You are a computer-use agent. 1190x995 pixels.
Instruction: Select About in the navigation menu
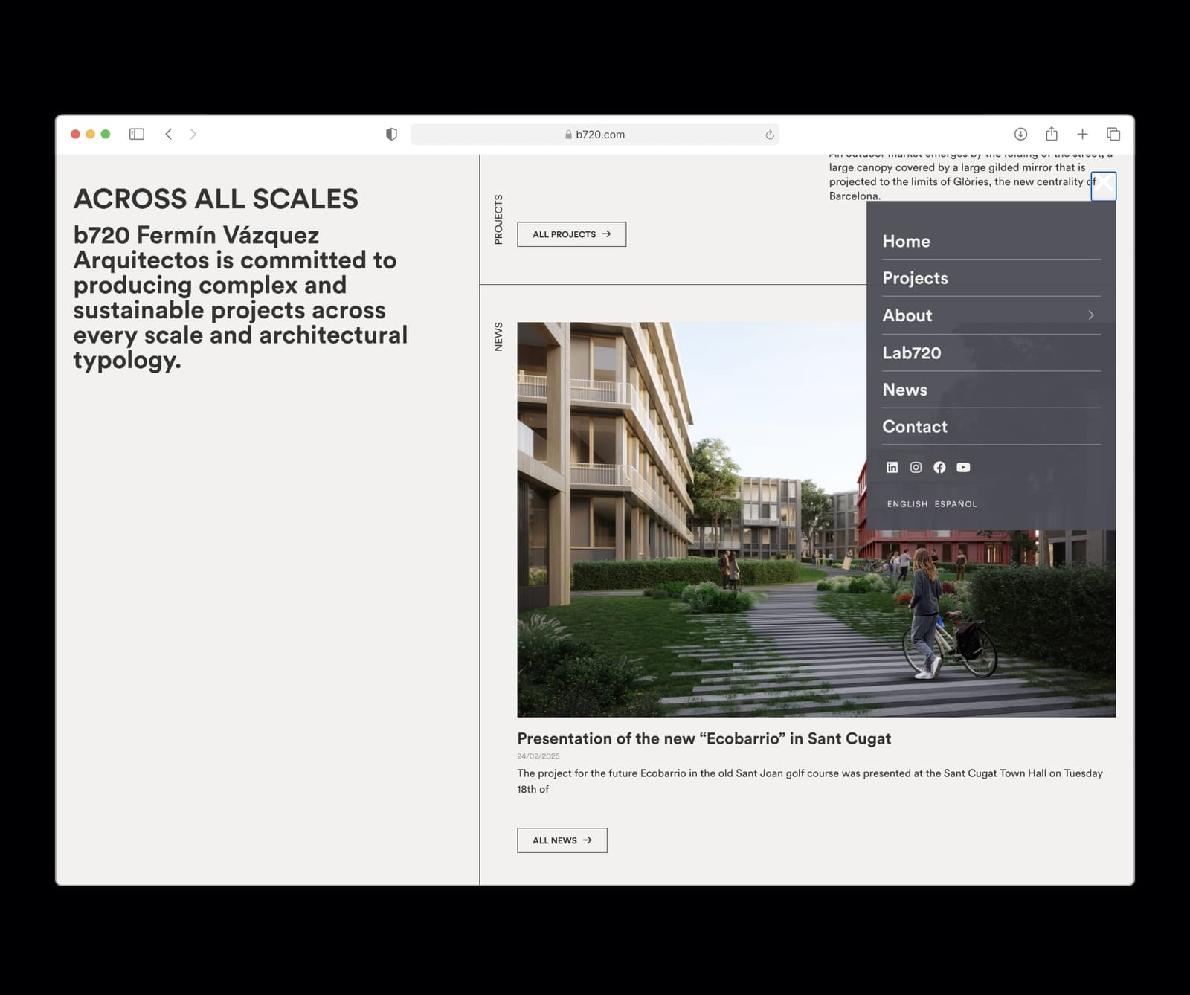pos(907,315)
